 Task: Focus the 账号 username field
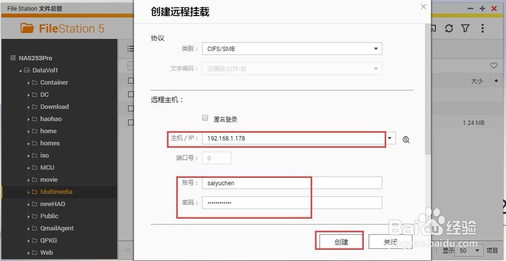point(292,183)
